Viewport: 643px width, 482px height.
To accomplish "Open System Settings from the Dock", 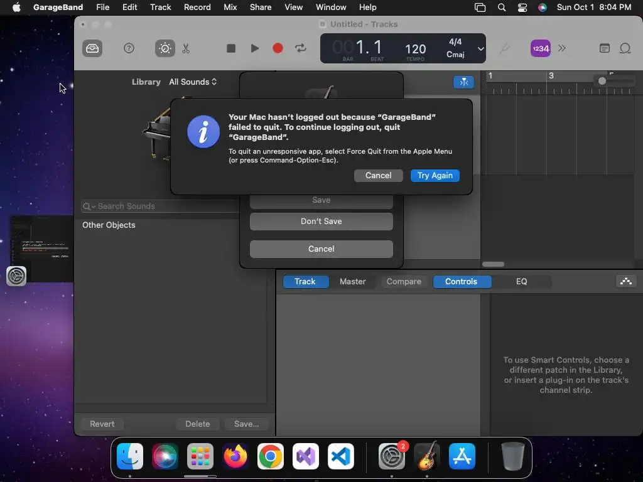I will tap(392, 456).
